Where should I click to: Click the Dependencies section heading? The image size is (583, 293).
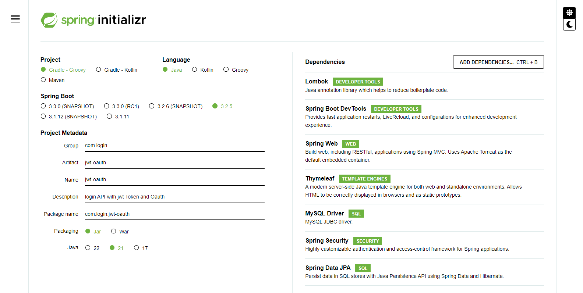click(x=325, y=62)
